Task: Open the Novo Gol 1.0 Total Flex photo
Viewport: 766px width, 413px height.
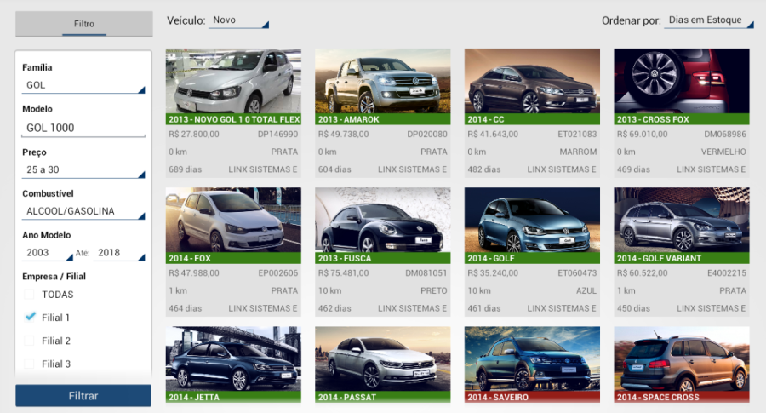Action: (233, 81)
